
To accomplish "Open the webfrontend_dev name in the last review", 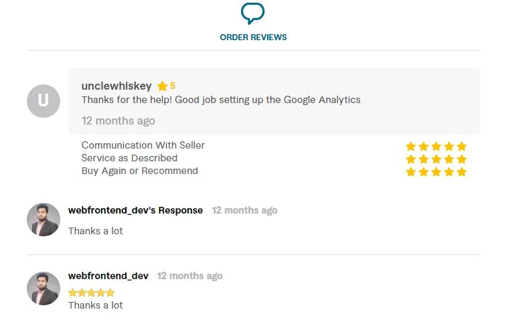I will (x=108, y=276).
